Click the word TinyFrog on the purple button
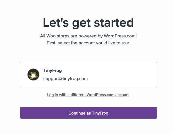This screenshot has width=173, height=134. pyautogui.click(x=100, y=113)
